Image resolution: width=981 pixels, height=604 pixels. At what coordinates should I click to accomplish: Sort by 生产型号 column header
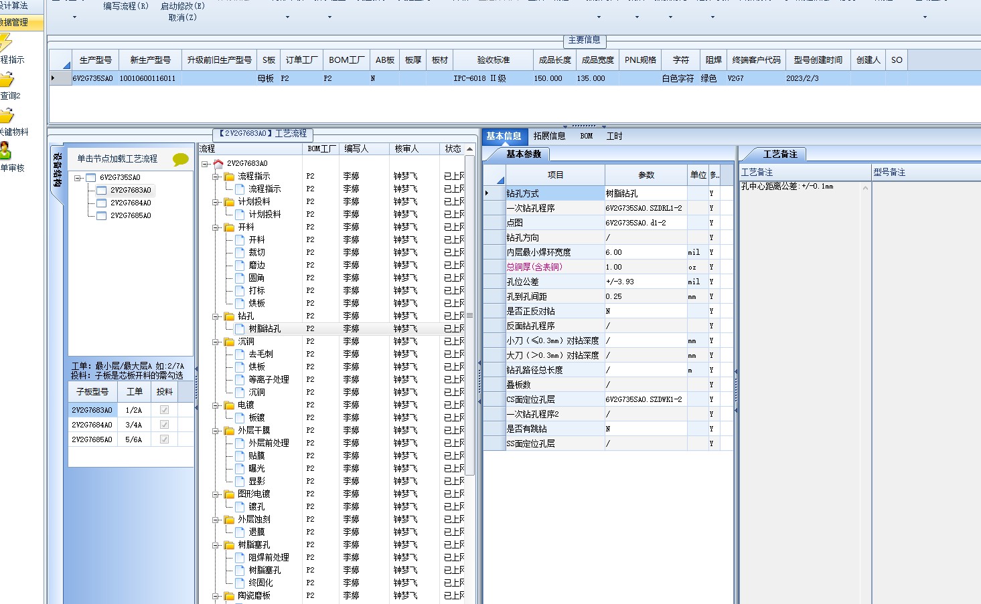pos(95,60)
